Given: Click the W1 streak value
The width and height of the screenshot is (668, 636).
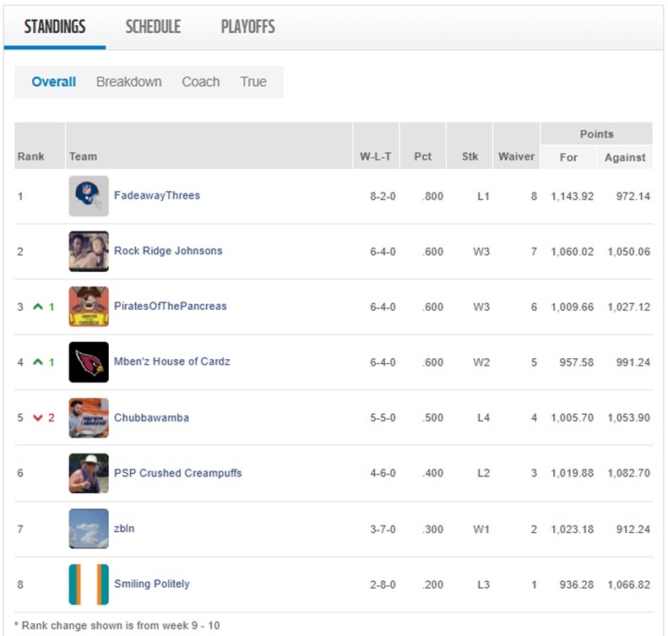Looking at the screenshot, I should (x=481, y=530).
